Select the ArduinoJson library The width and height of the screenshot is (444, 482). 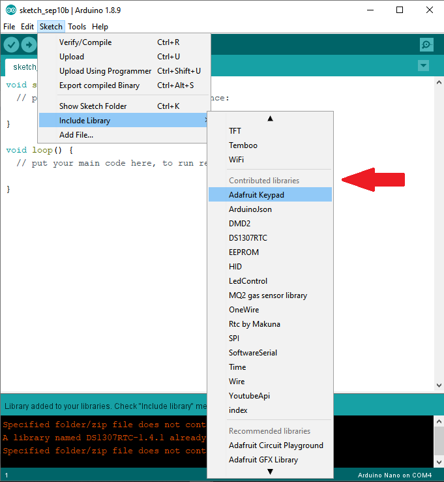pos(270,209)
